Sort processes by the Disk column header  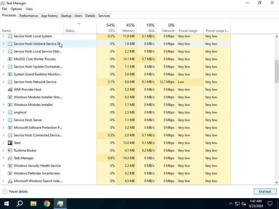146,28
